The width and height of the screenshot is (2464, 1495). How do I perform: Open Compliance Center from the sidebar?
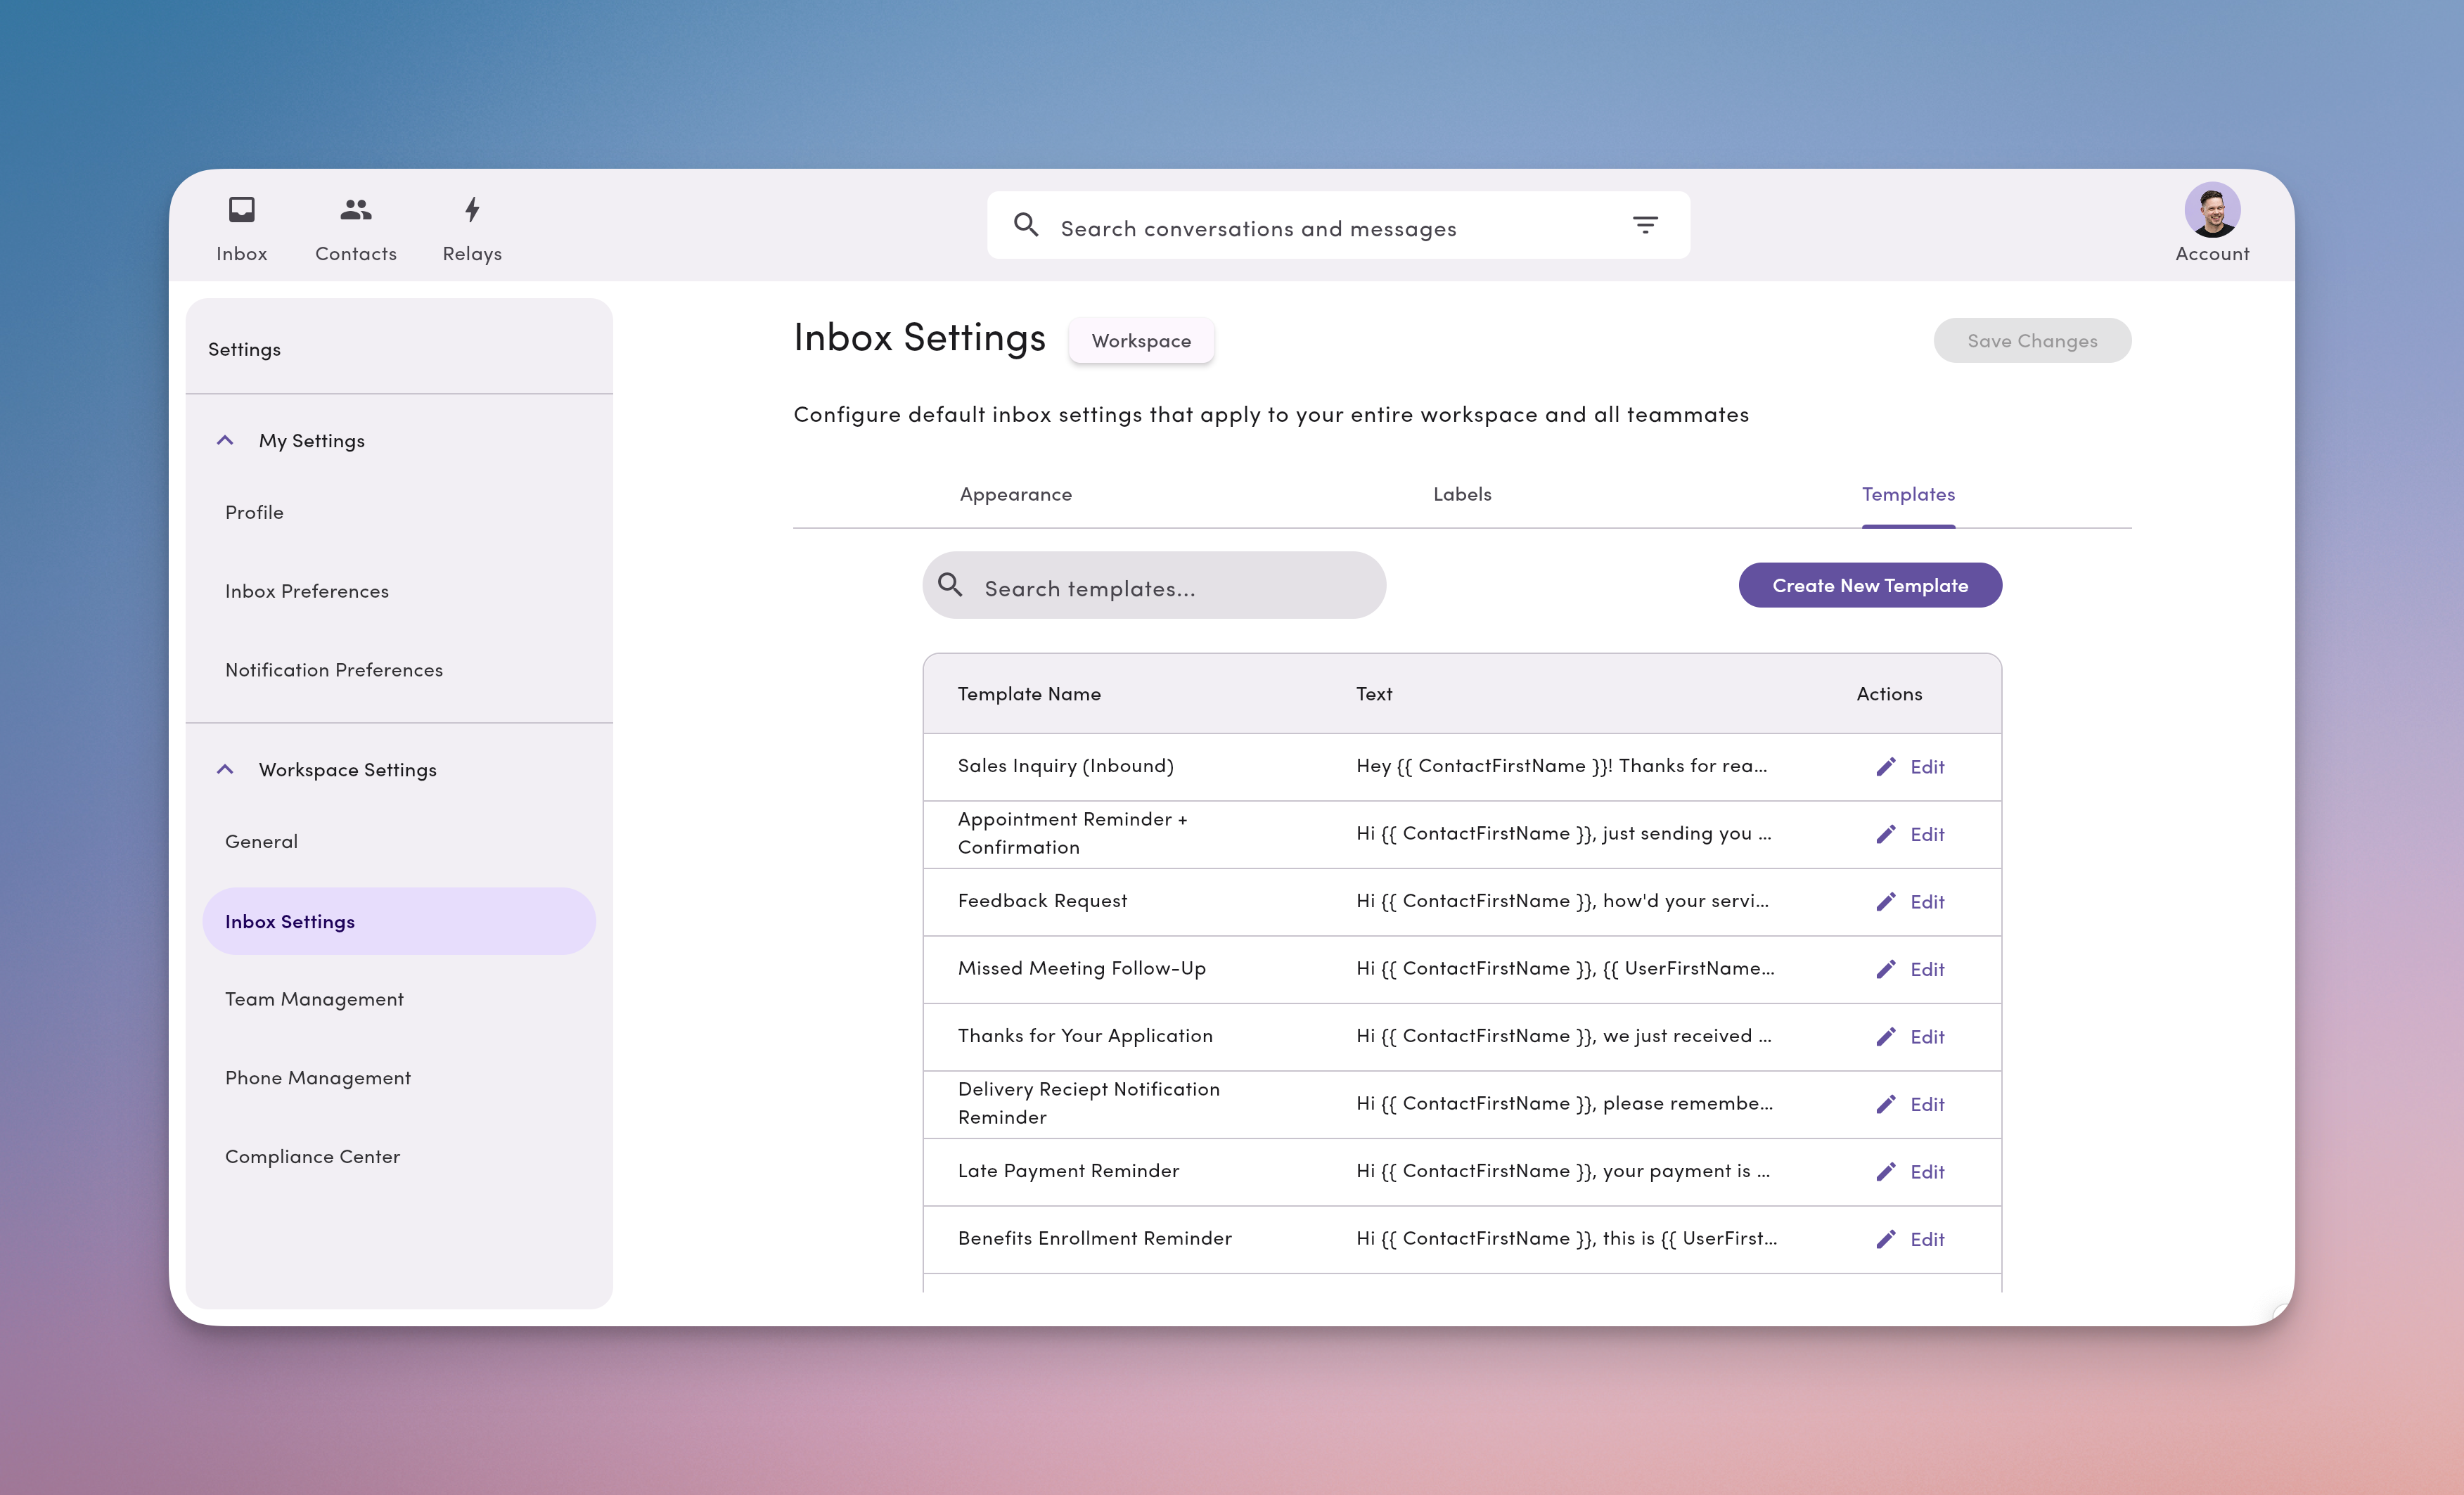click(312, 1156)
